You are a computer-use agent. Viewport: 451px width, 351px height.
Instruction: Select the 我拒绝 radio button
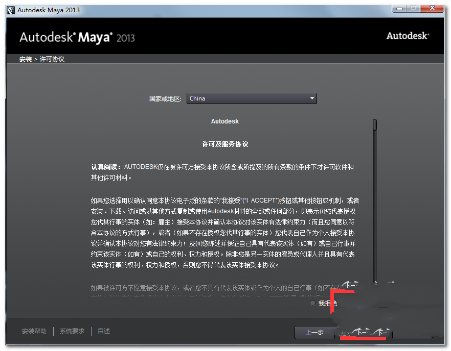pyautogui.click(x=312, y=303)
